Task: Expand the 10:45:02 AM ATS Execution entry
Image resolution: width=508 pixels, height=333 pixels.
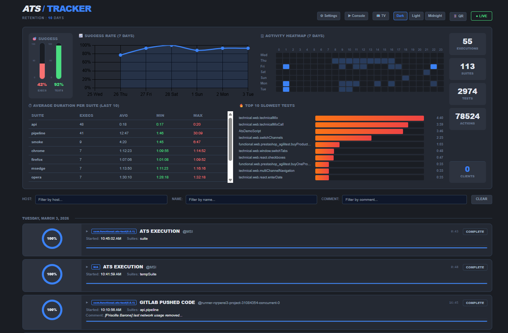Action: pyautogui.click(x=87, y=231)
